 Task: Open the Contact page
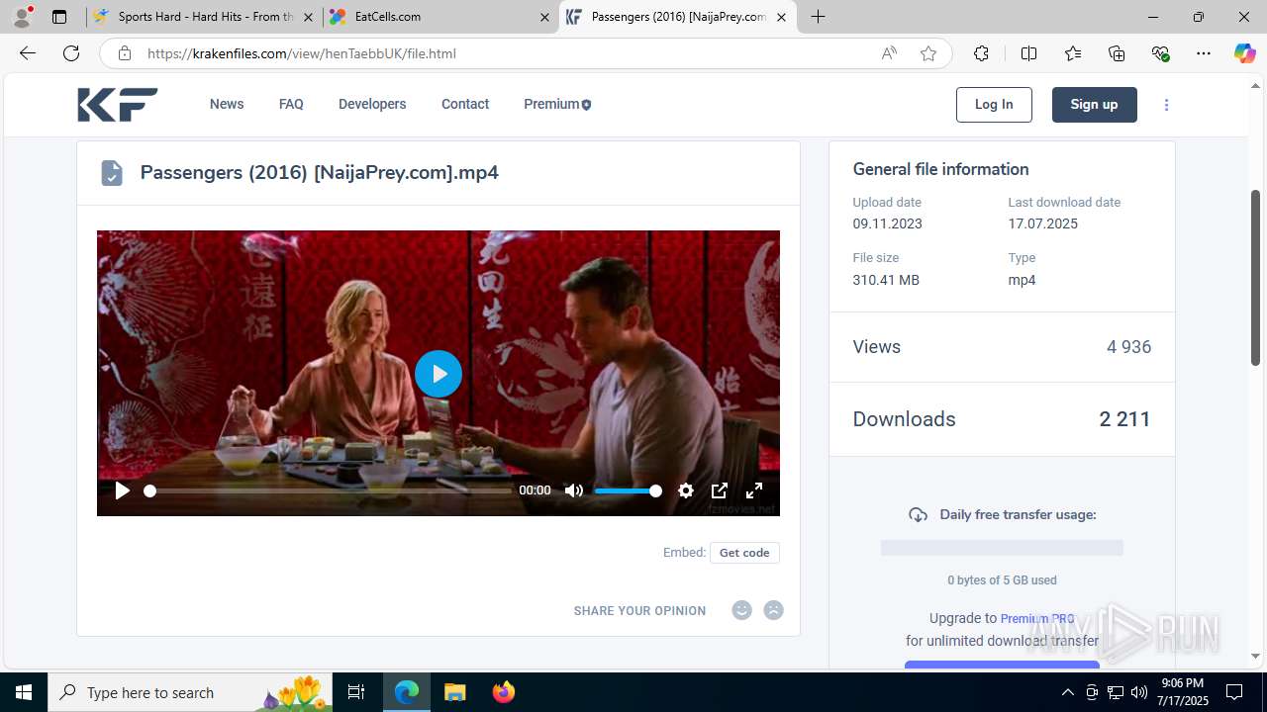click(465, 104)
